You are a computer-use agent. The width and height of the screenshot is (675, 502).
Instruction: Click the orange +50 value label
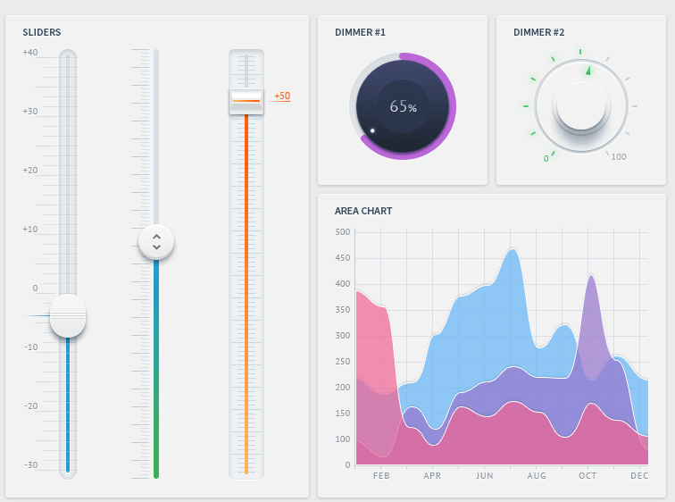click(x=282, y=96)
